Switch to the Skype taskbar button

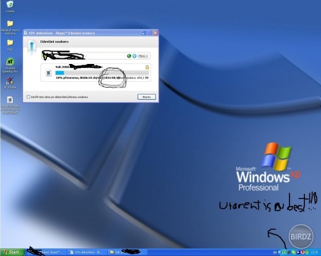(47, 252)
